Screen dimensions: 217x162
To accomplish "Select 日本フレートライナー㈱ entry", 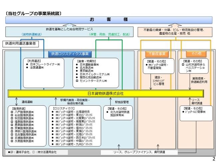I will [43, 64].
